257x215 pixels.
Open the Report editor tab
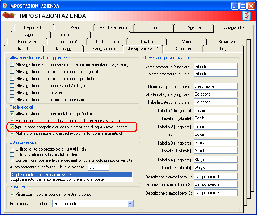(35, 27)
